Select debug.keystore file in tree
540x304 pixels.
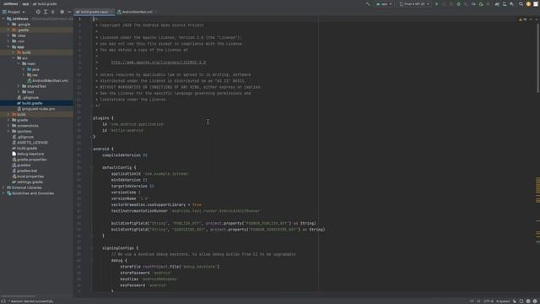tap(28, 154)
